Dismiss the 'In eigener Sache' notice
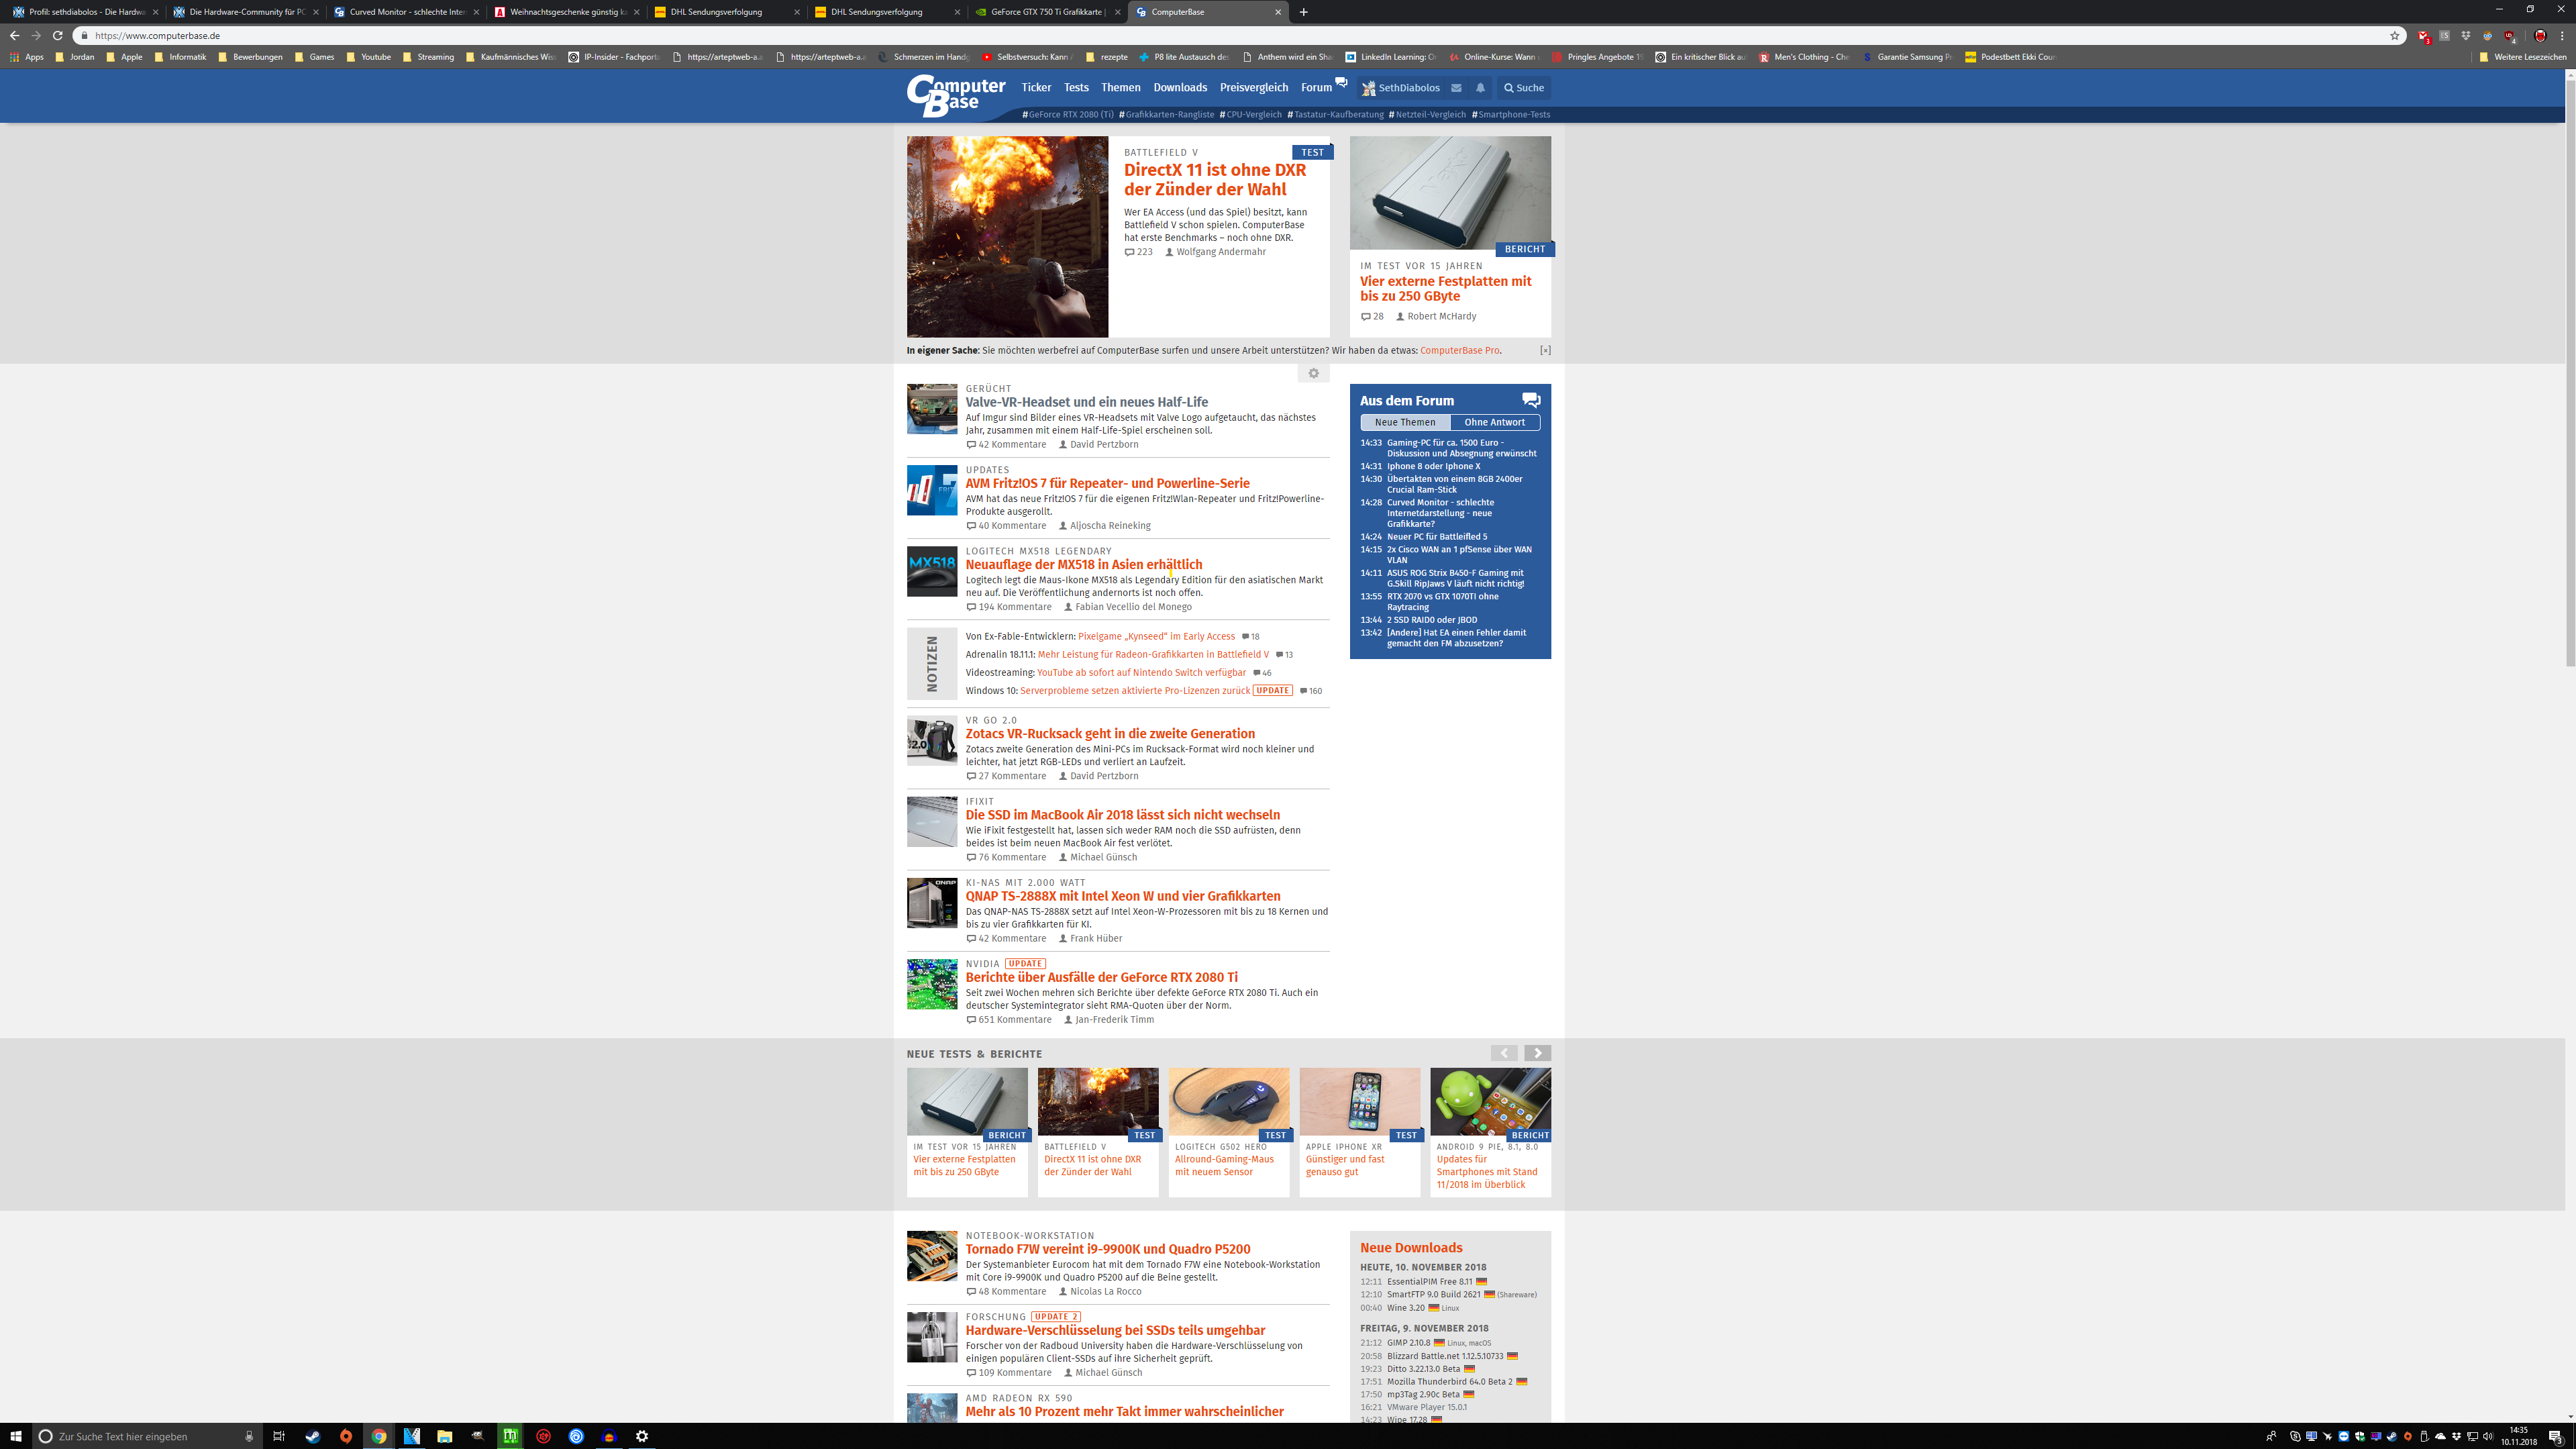This screenshot has width=2576, height=1449. 1545,350
